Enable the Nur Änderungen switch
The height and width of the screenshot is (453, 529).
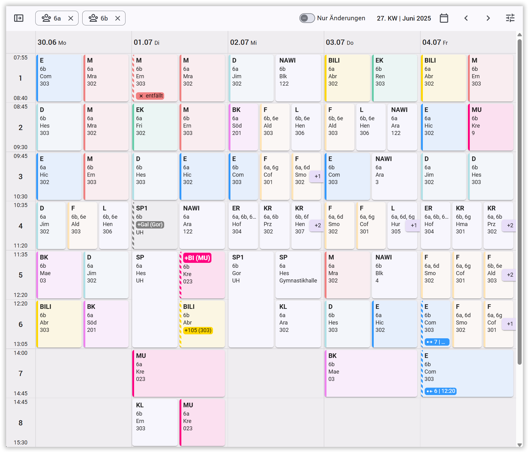pos(307,18)
